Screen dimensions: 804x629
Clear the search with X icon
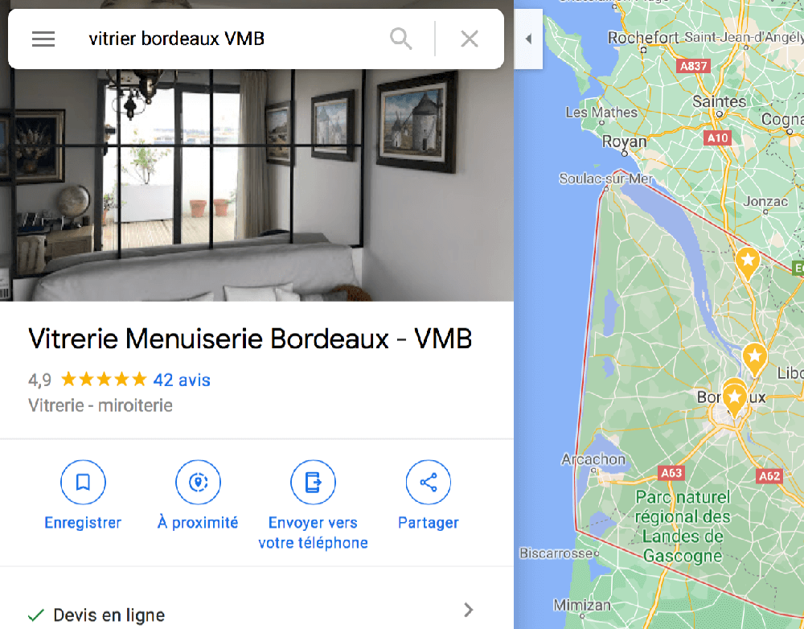pyautogui.click(x=470, y=39)
